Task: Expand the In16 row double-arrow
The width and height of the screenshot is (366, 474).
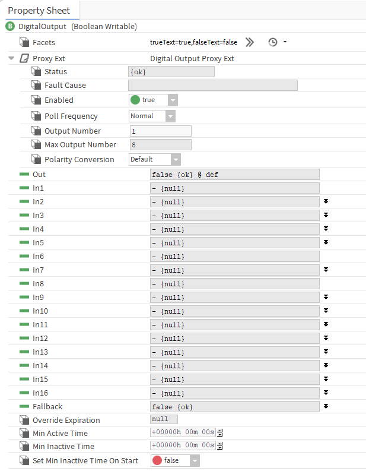Action: pos(326,393)
